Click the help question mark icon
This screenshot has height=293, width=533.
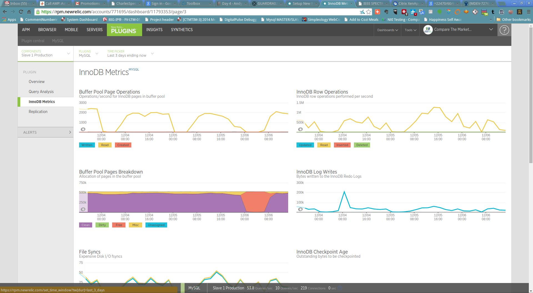click(x=504, y=30)
